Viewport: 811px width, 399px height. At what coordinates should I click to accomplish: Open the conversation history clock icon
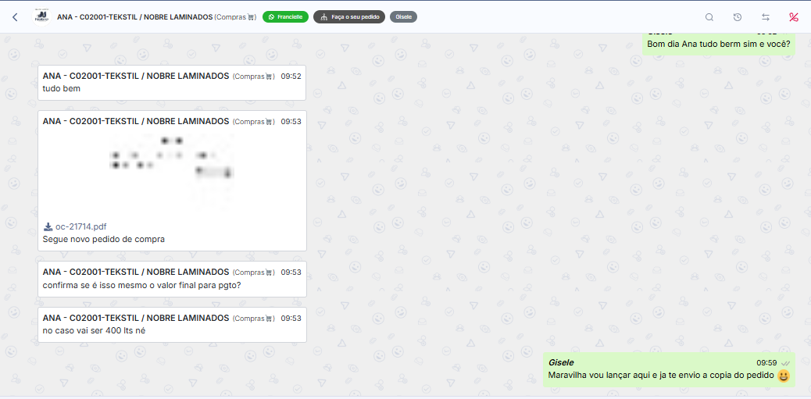pos(738,17)
